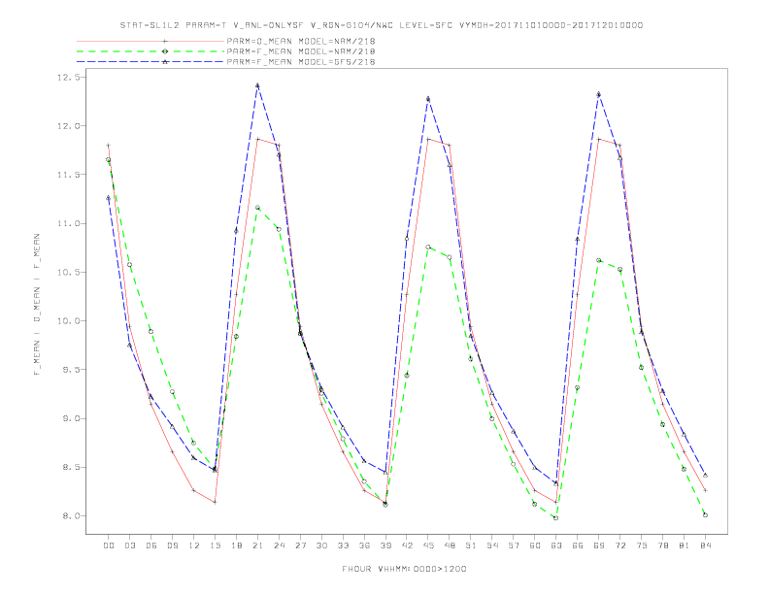Image resolution: width=769 pixels, height=594 pixels.
Task: Select legend text PARM=O_MEAN MODEL=NAM/218
Action: coord(301,41)
